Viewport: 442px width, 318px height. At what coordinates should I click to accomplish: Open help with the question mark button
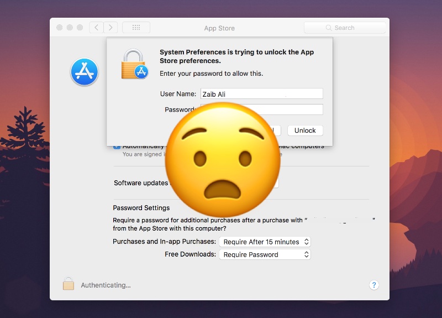pos(374,285)
